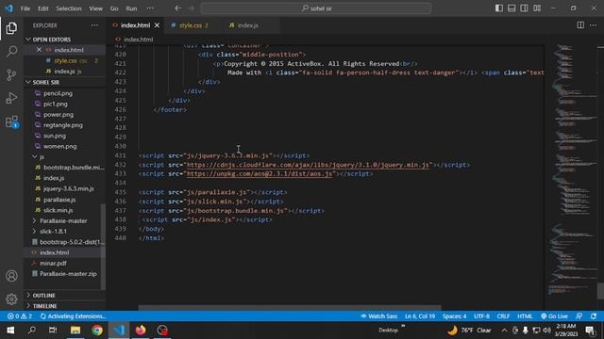This screenshot has height=339, width=604.
Task: Change line ending via CRLF
Action: [503, 316]
